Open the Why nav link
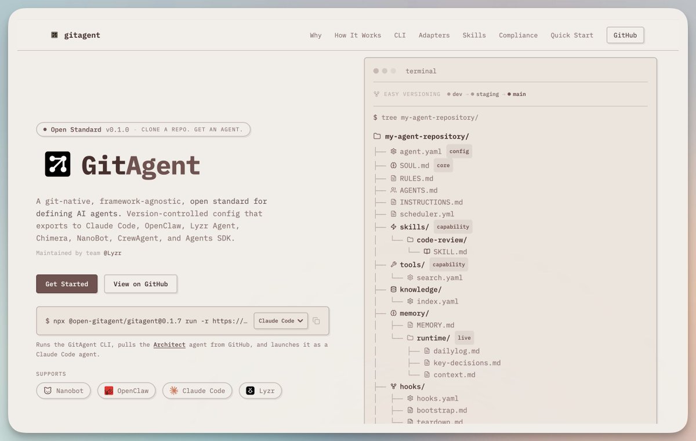696x441 pixels. [x=316, y=35]
